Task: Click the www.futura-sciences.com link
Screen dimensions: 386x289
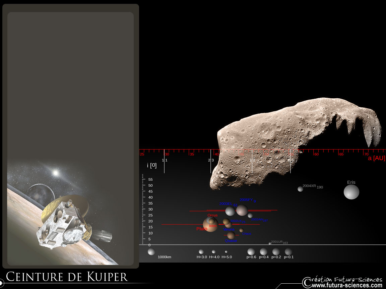Action: pos(346,285)
